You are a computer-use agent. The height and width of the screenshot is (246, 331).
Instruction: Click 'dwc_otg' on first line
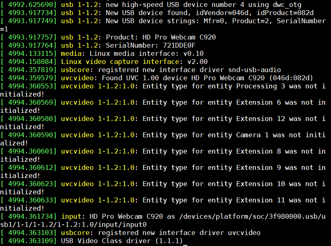pyautogui.click(x=287, y=5)
